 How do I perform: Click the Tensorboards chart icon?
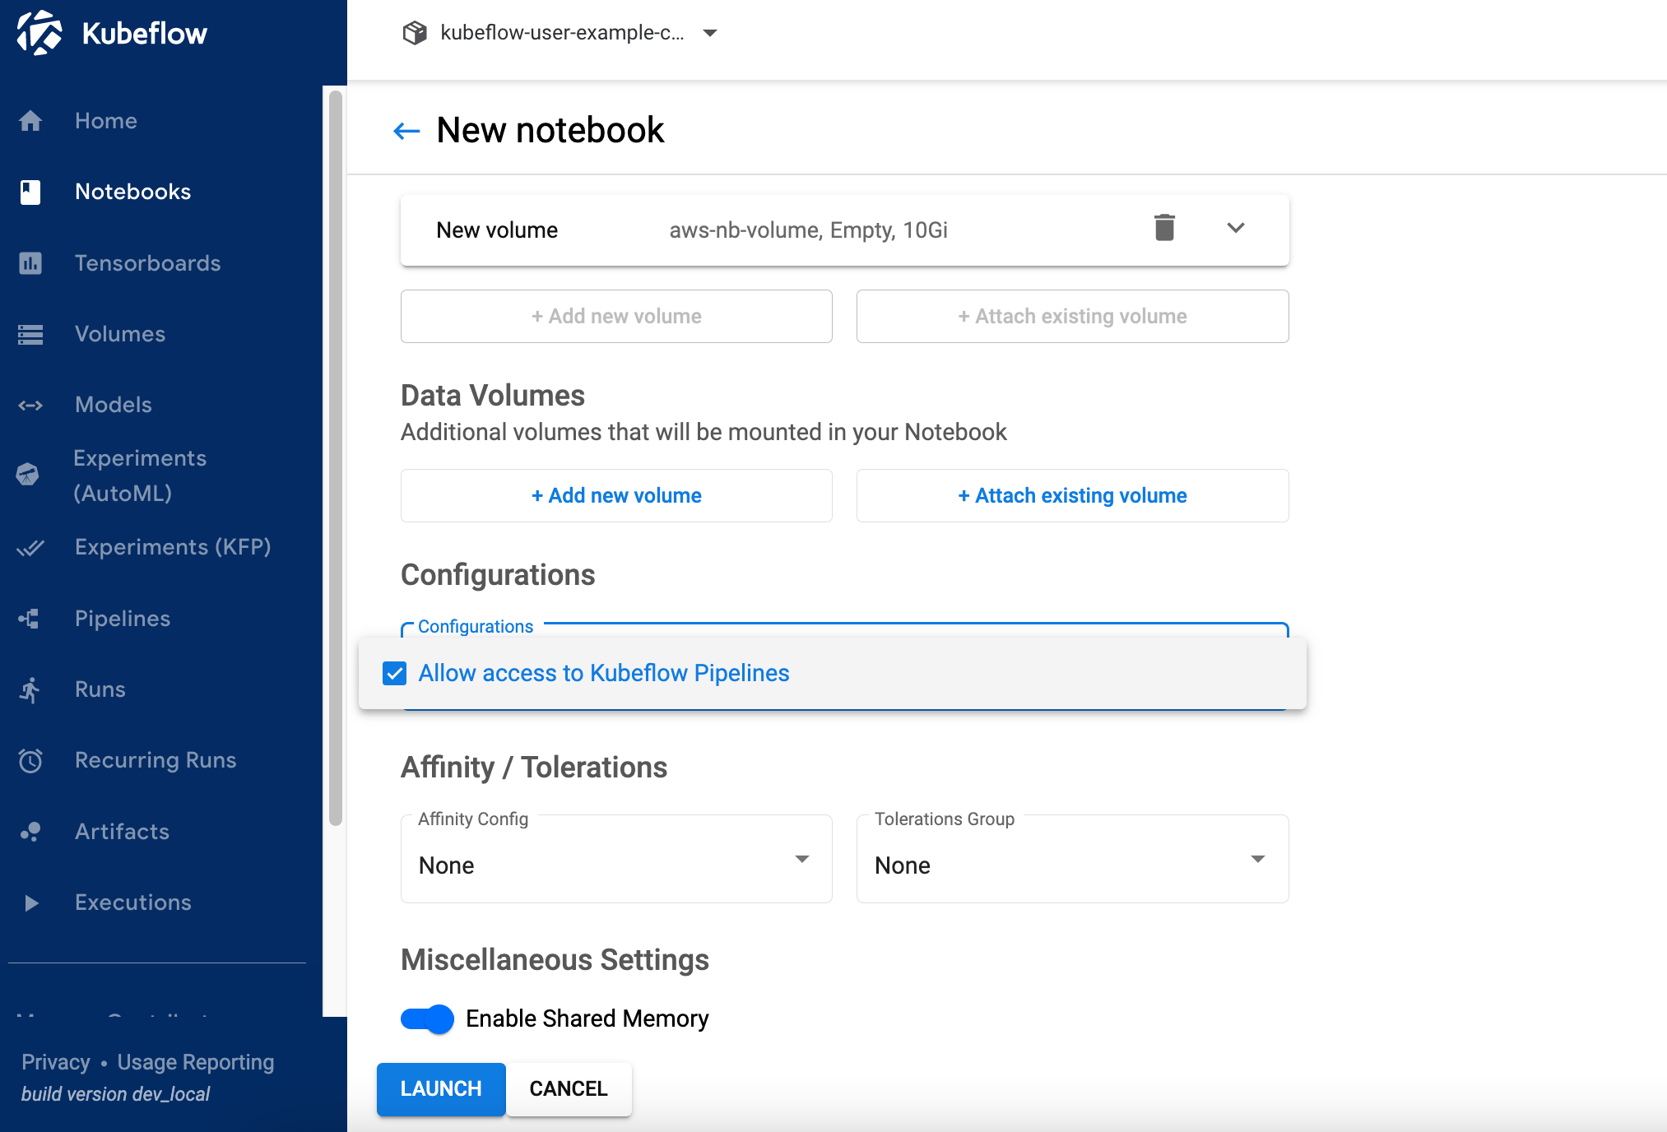point(30,263)
